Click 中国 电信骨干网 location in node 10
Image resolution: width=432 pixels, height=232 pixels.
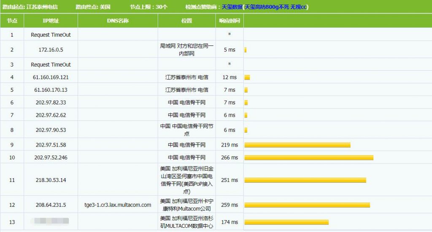click(186, 157)
